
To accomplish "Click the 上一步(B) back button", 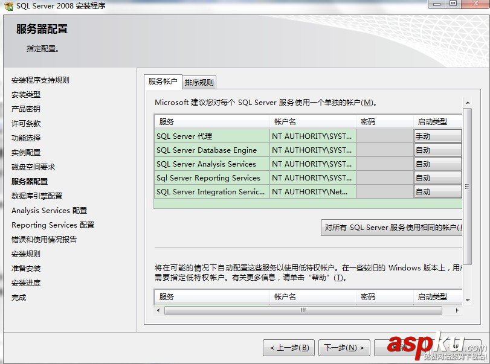I will point(289,348).
